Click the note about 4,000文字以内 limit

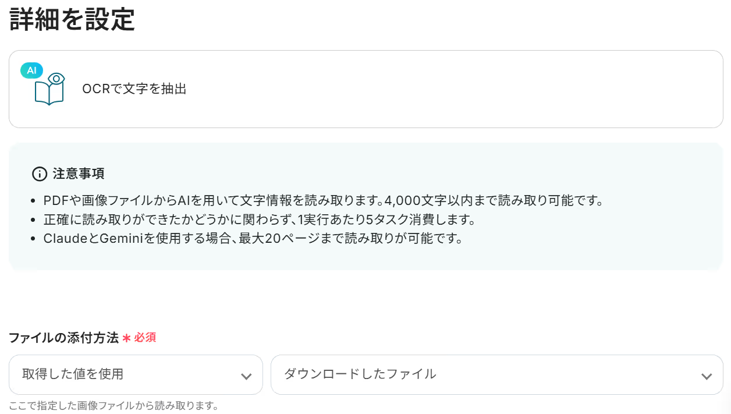click(x=324, y=201)
